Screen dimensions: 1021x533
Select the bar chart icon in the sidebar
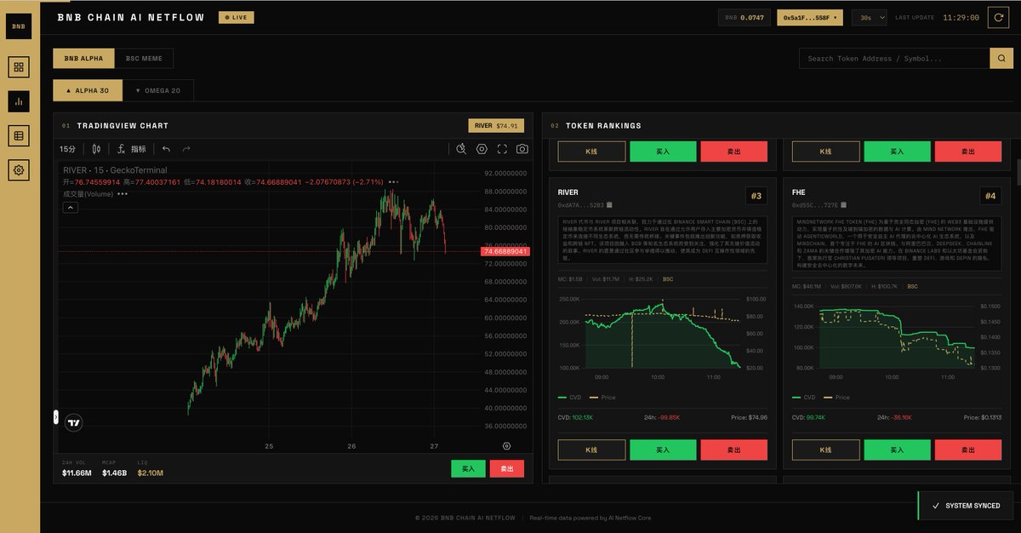point(19,101)
